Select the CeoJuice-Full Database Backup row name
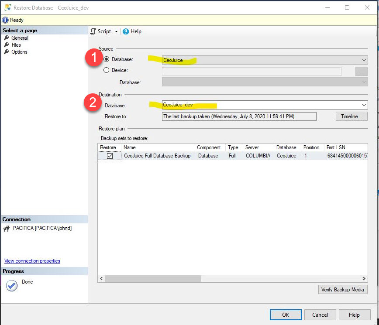Screen dimensions: 379x325 157,156
